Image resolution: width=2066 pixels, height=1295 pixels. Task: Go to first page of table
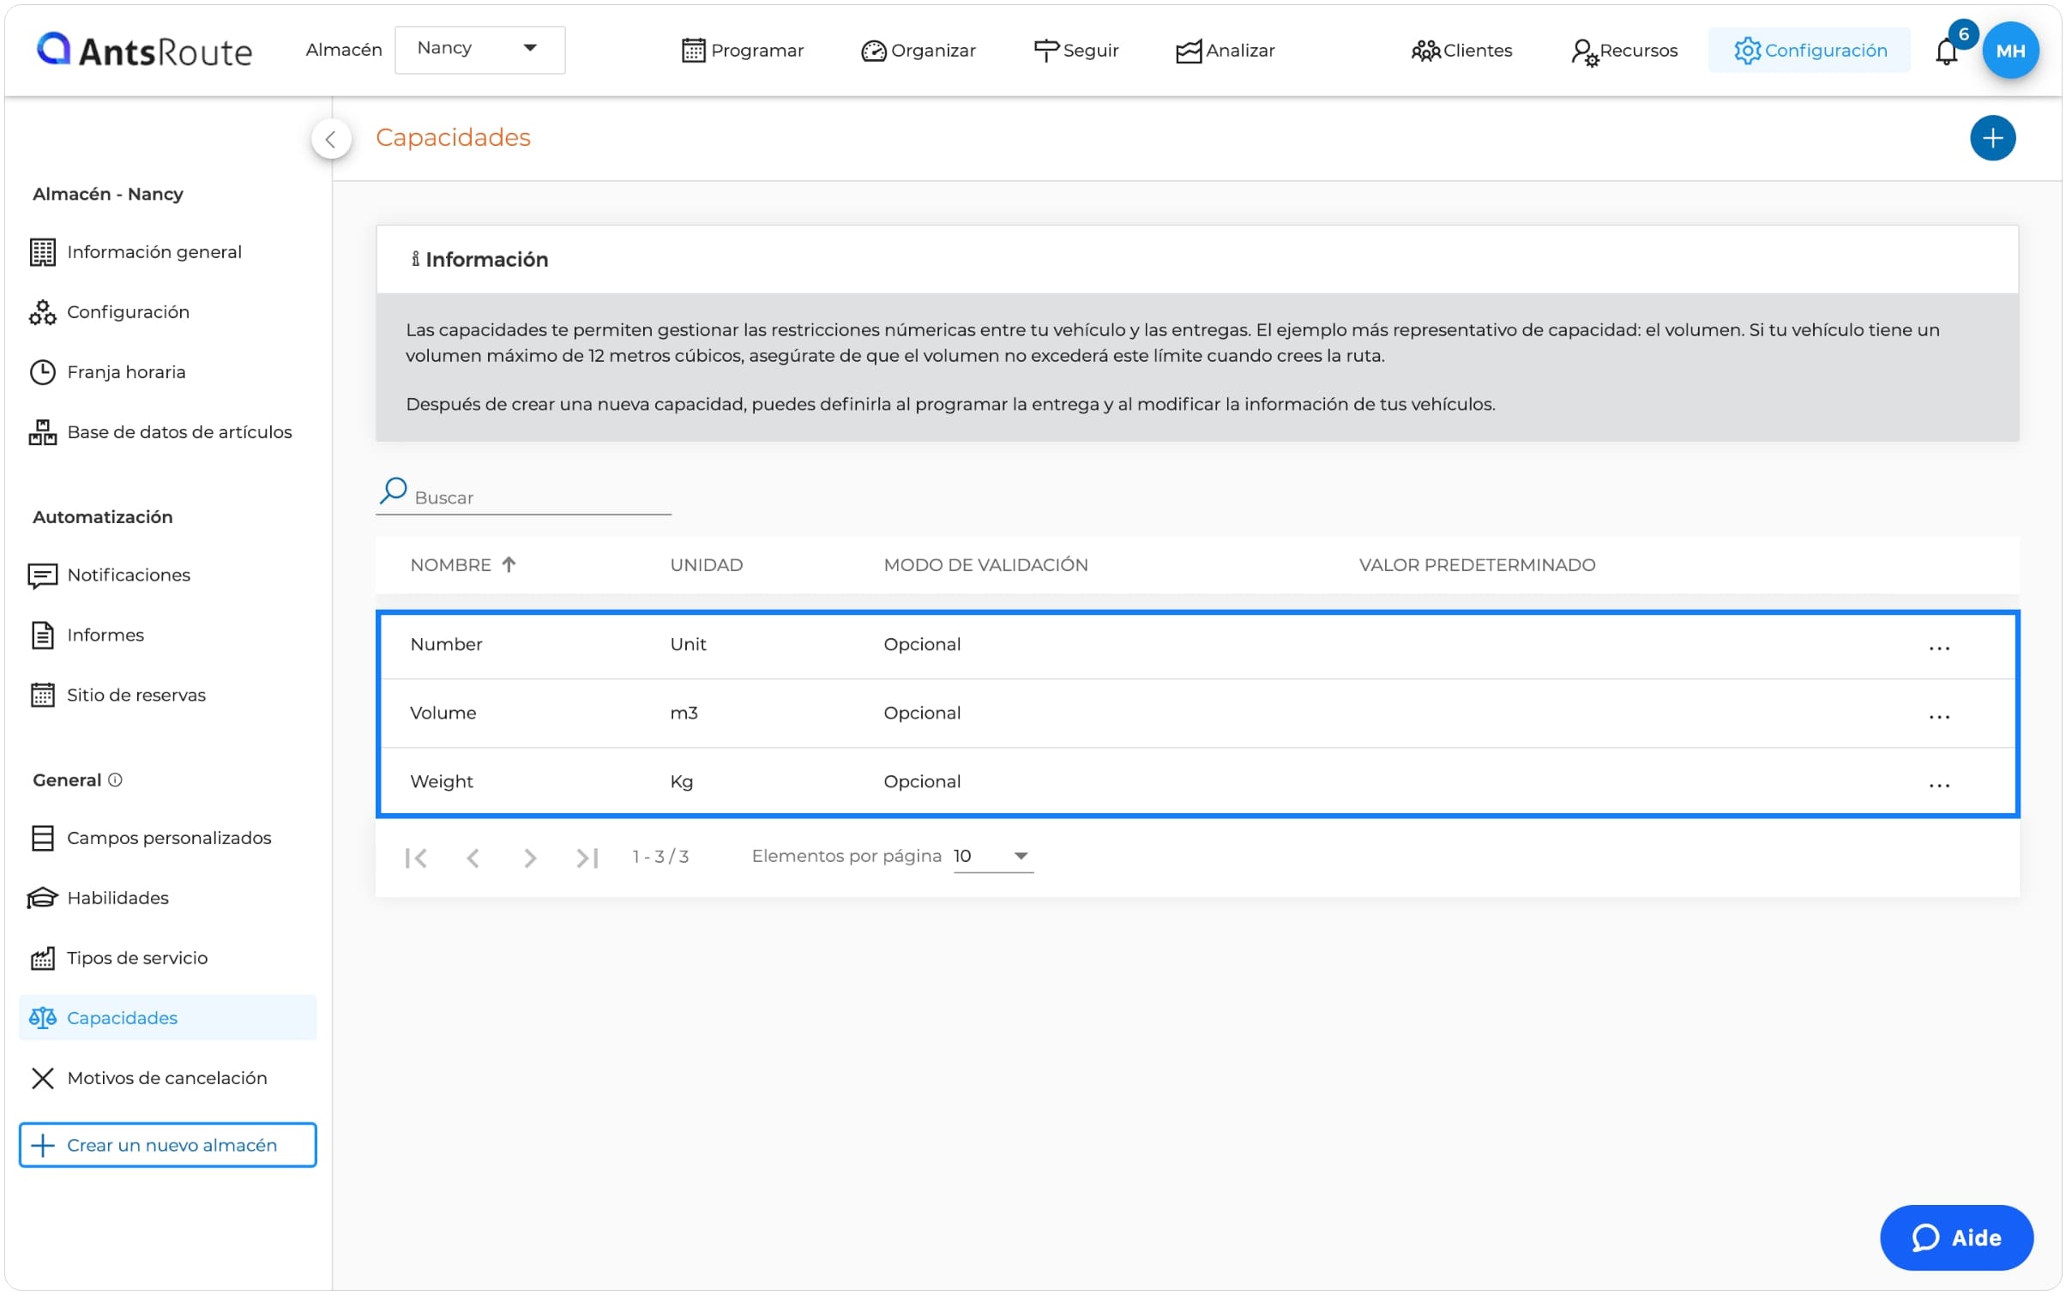click(416, 858)
